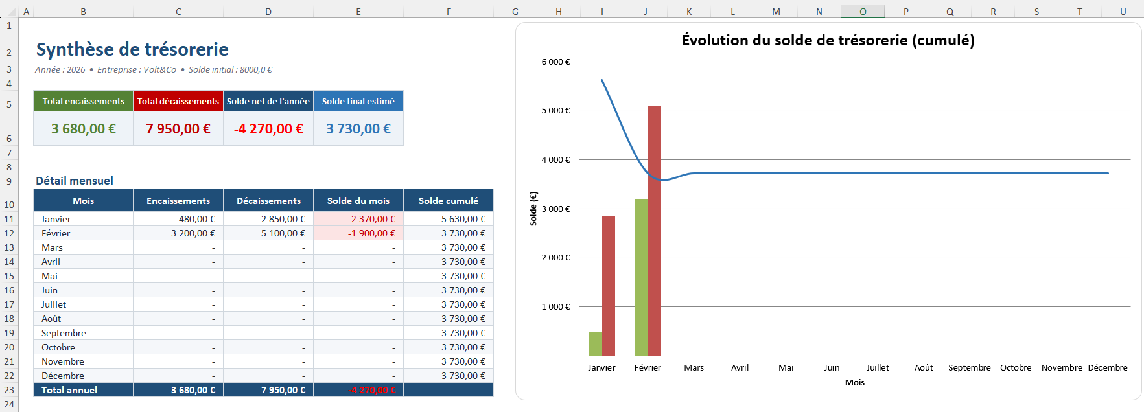Viewport: 1144px width, 412px height.
Task: Click the red Février bar in chart
Action: coord(655,231)
